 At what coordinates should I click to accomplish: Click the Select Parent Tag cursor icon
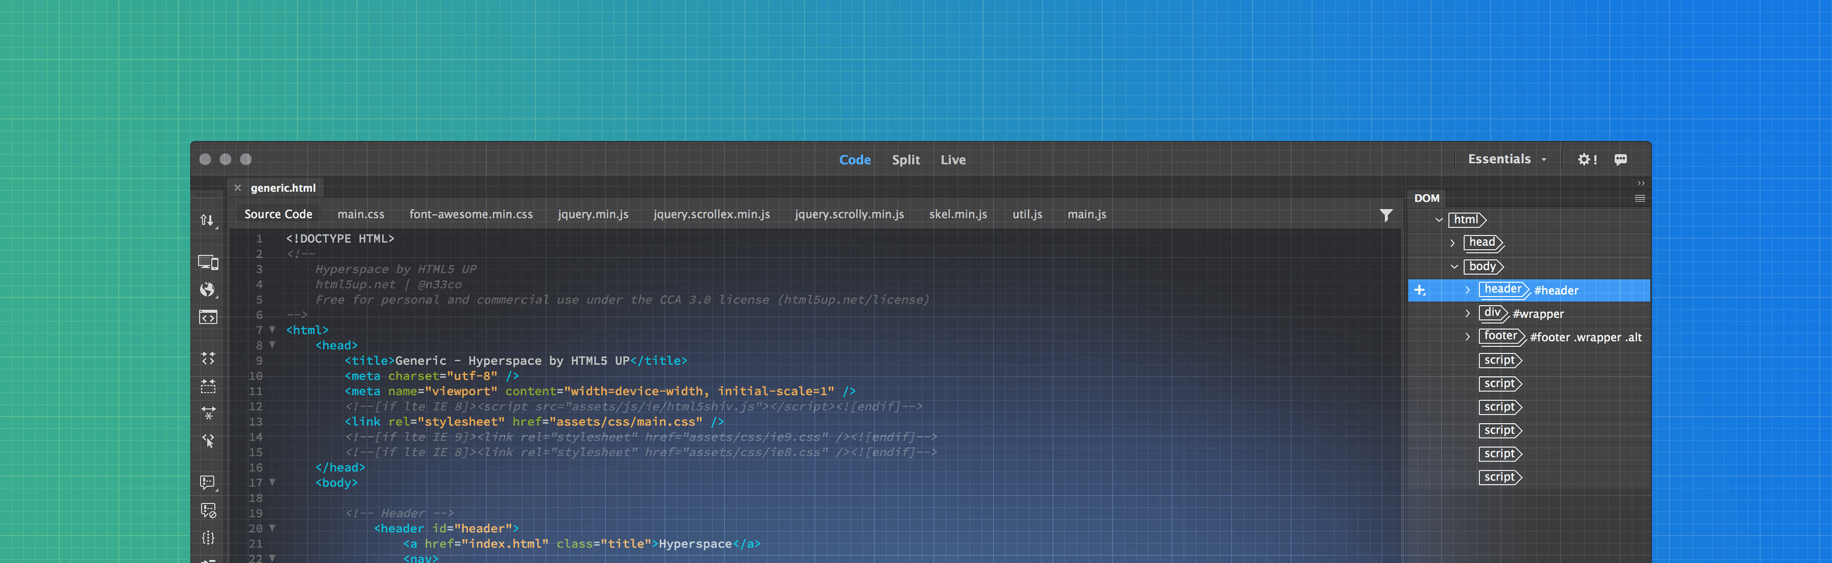208,441
